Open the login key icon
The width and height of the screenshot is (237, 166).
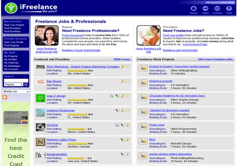point(205,8)
